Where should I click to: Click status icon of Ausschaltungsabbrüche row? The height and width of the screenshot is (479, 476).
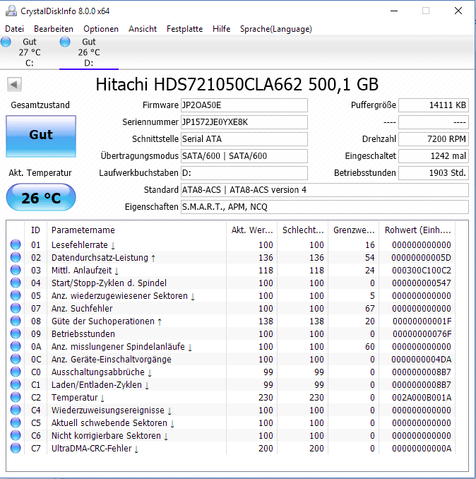coord(16,372)
